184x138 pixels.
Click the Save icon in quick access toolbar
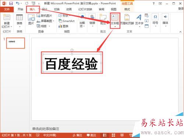click(x=11, y=3)
